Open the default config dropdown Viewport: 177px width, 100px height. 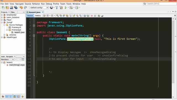pos(39,7)
